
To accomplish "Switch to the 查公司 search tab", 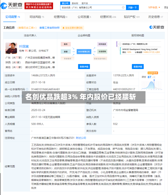I will (65, 3).
